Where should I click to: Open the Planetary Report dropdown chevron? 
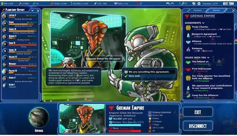32,11
